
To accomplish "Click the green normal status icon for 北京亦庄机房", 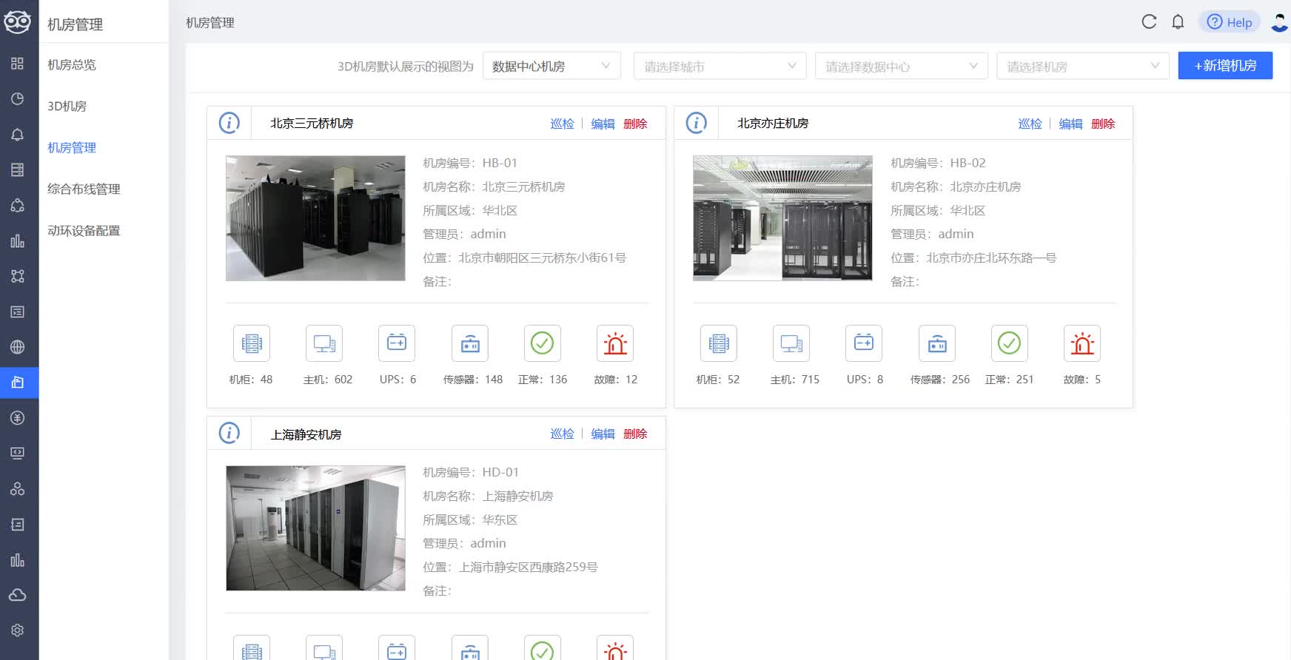I will coord(1009,343).
